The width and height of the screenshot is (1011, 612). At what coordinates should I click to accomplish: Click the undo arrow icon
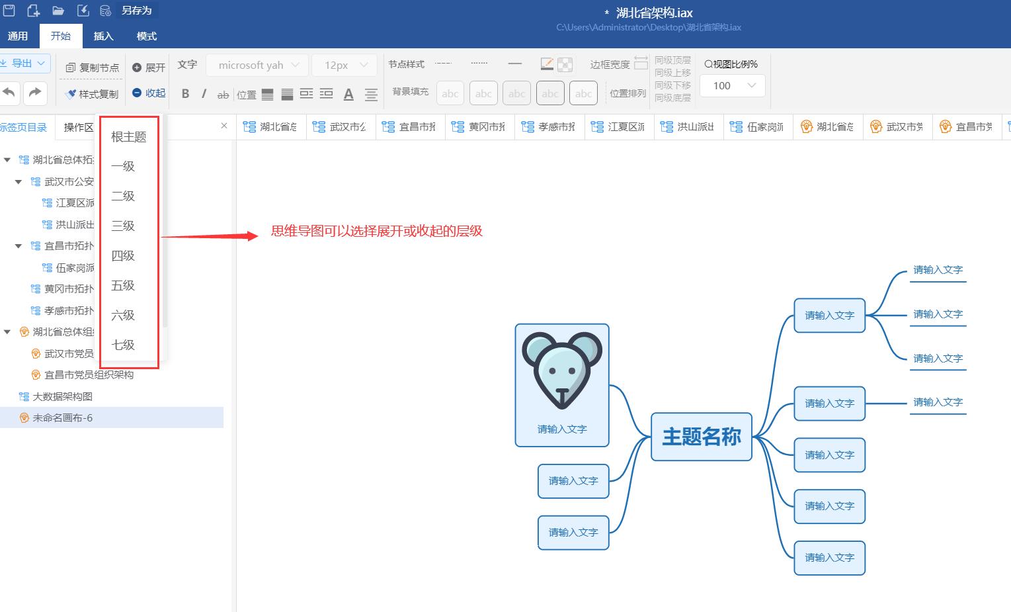10,93
